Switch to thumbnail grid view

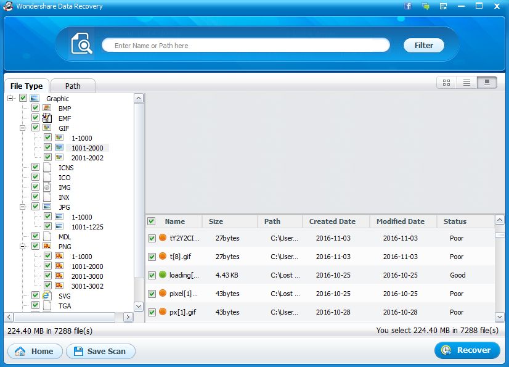click(446, 82)
